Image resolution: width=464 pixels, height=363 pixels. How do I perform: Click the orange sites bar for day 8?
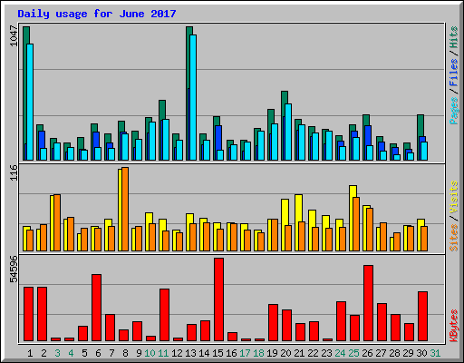pyautogui.click(x=125, y=209)
